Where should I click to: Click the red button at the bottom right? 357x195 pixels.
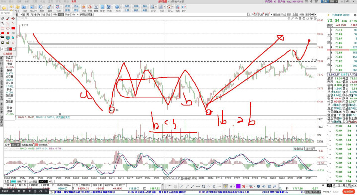click(349, 192)
